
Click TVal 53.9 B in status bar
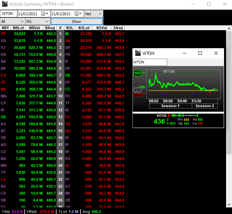12,212
